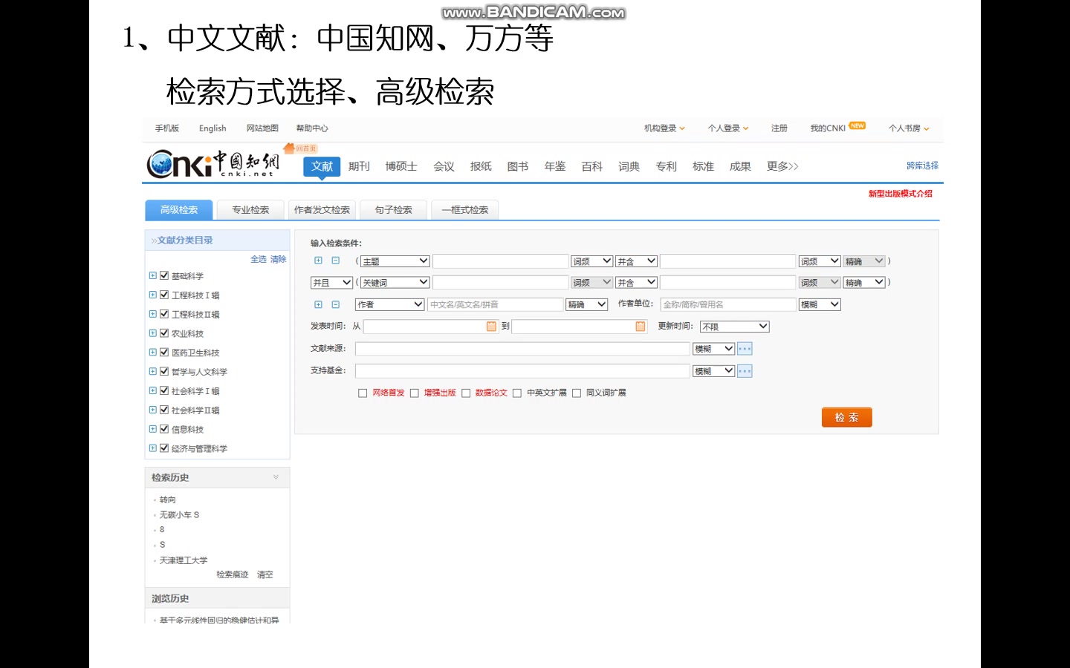
Task: Enable 数据论文 checkbox
Action: (x=466, y=393)
